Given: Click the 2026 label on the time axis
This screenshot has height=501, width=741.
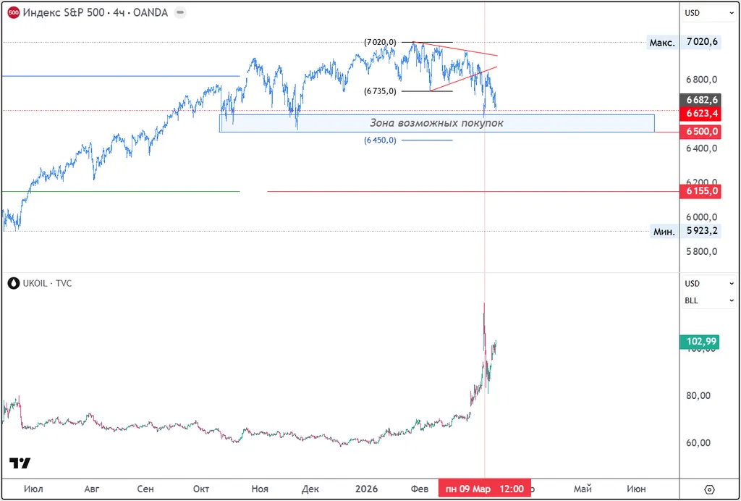Looking at the screenshot, I should [x=366, y=489].
